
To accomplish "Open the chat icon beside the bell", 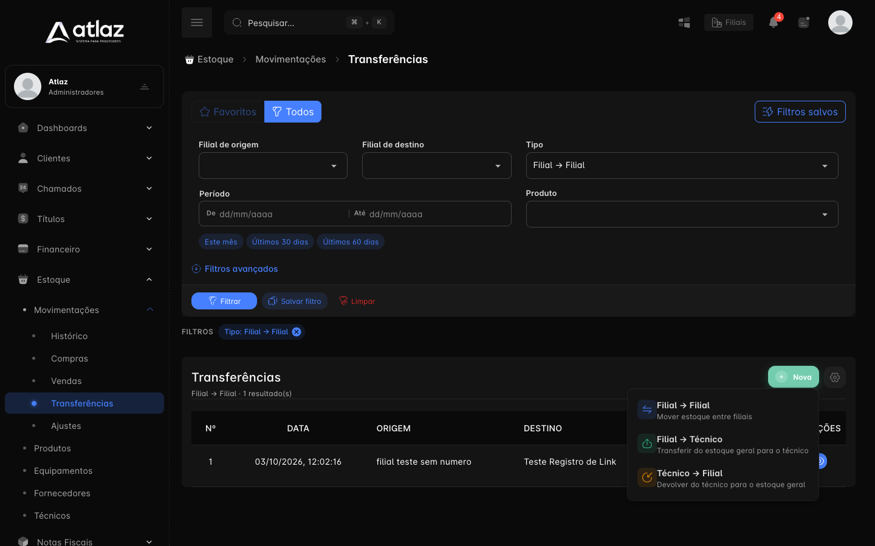I will click(804, 22).
